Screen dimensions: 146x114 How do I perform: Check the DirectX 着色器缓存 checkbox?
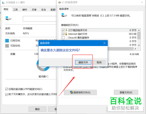(x=63, y=38)
